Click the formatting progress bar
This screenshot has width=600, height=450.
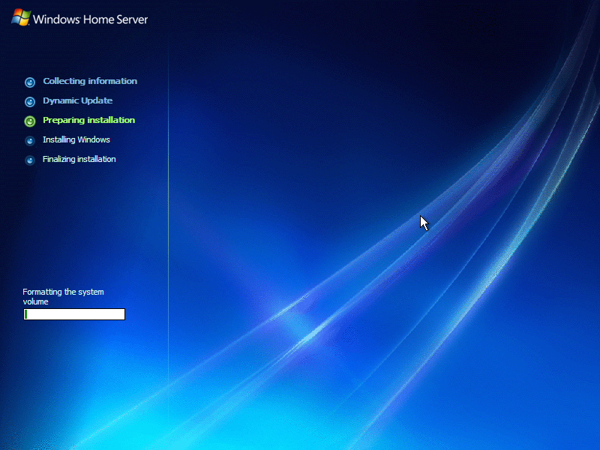(73, 314)
